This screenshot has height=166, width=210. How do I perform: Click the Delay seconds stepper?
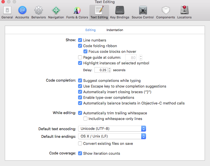click(109, 70)
